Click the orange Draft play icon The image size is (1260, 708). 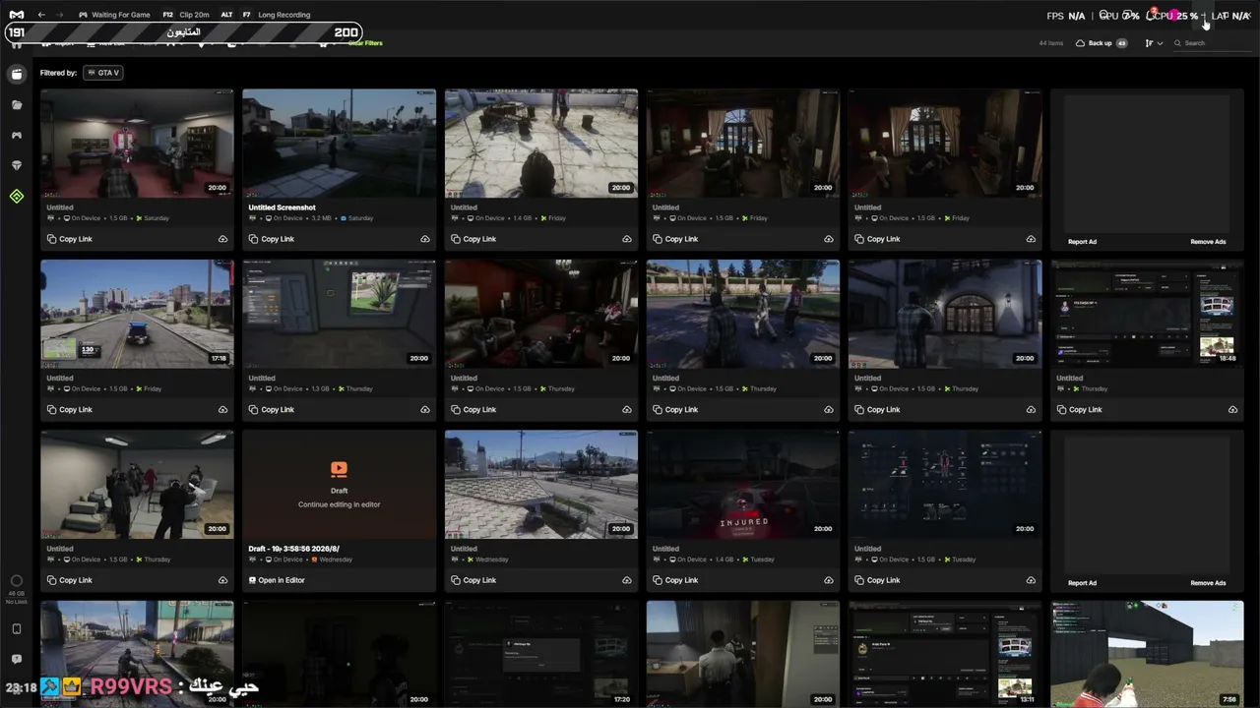point(339,470)
